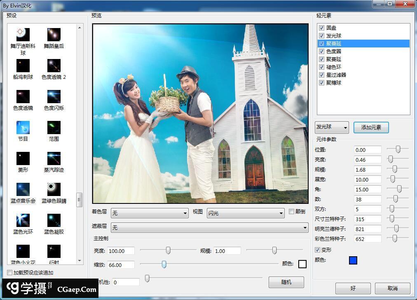Open the blue 颜色 swatch in element parameters
Viewport: 417px width, 300px height.
353,260
